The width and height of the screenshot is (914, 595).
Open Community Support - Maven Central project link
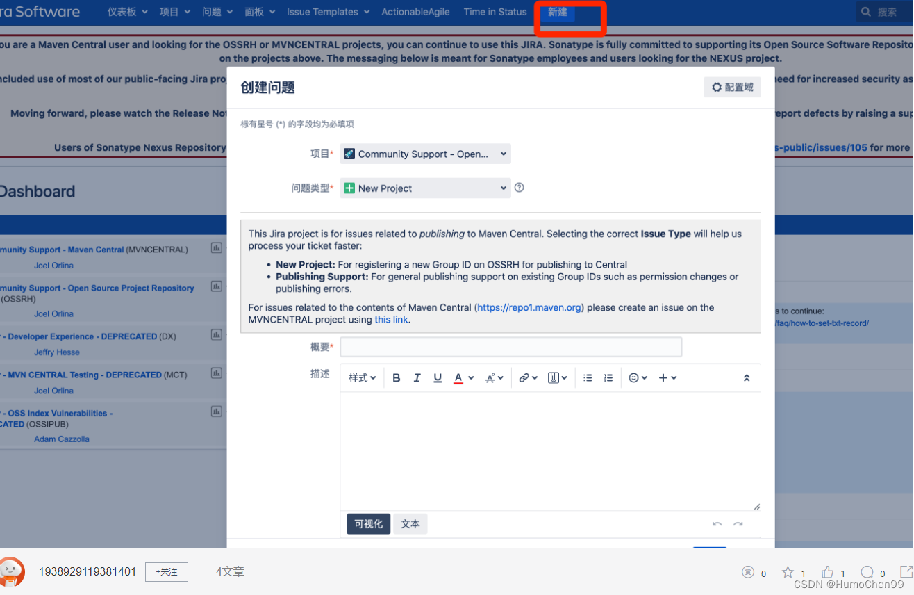point(62,250)
